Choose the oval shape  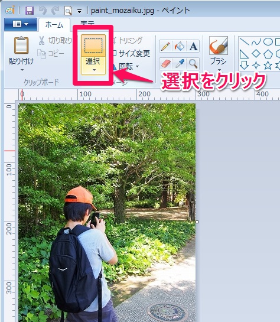pos(268,42)
